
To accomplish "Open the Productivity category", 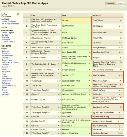I will coord(7,81).
